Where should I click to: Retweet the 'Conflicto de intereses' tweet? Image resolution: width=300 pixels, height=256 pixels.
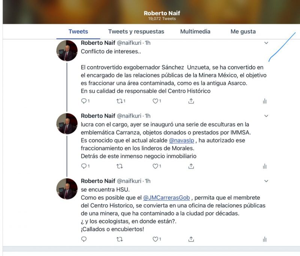(120, 101)
